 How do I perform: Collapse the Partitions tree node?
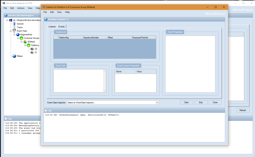point(25,45)
